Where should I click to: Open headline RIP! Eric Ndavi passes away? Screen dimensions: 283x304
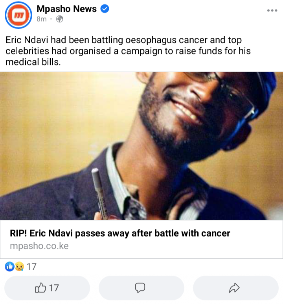120,233
